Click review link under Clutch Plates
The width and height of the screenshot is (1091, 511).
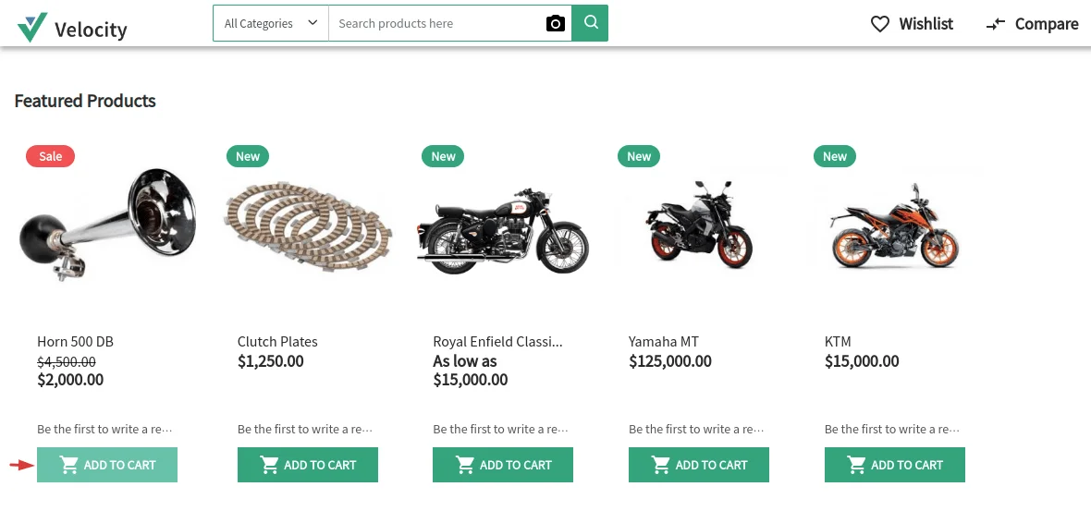305,429
